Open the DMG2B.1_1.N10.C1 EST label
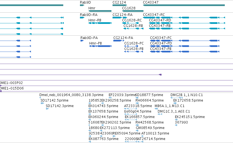This screenshot has width=233, height=143. [x=187, y=95]
